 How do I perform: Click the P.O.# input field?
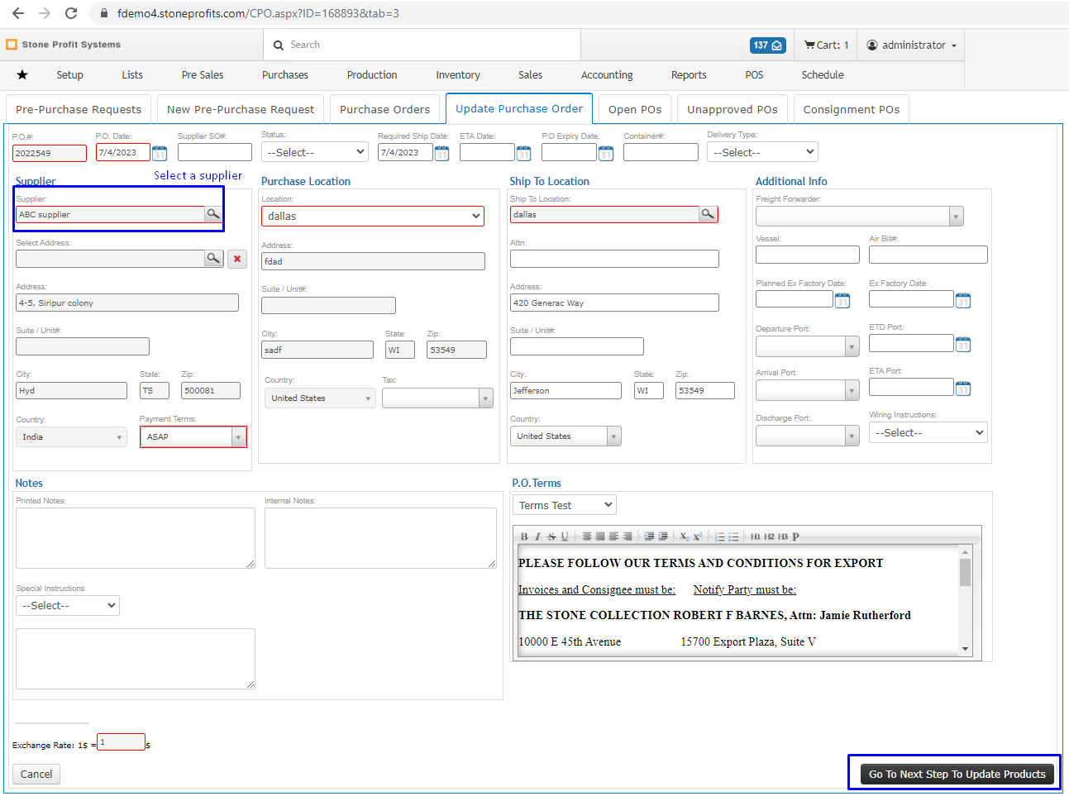[50, 153]
